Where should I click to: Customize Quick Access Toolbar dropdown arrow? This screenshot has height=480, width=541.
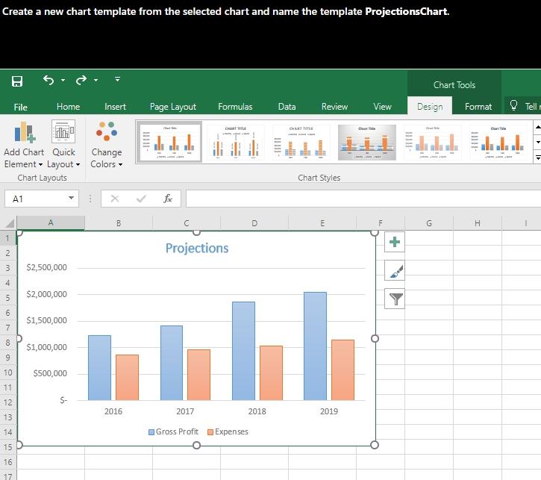[x=117, y=80]
